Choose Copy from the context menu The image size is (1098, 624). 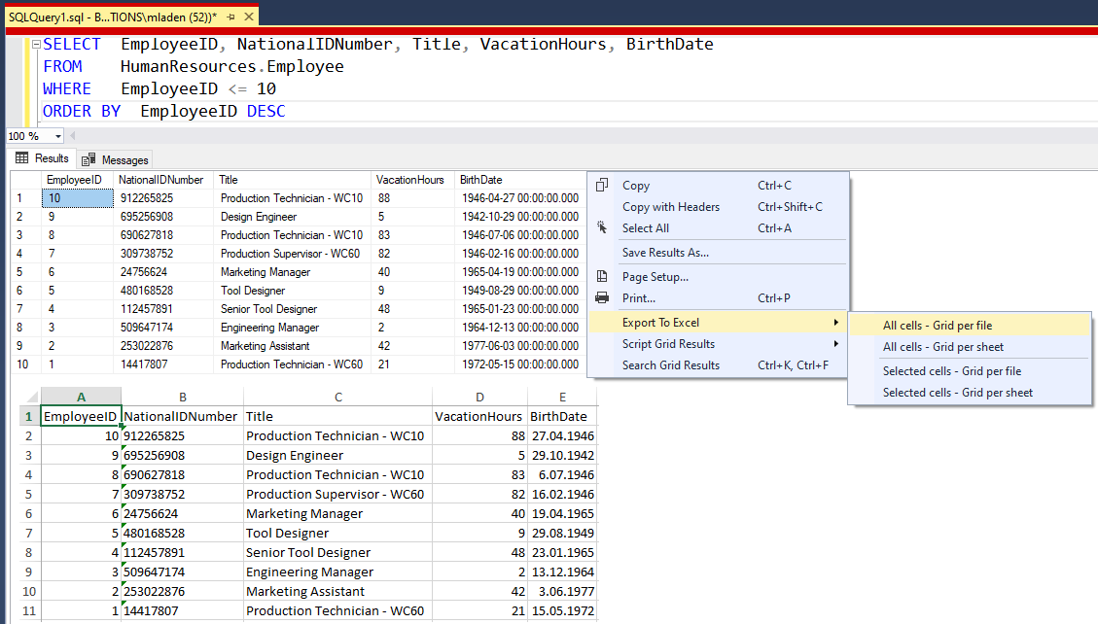719,186
